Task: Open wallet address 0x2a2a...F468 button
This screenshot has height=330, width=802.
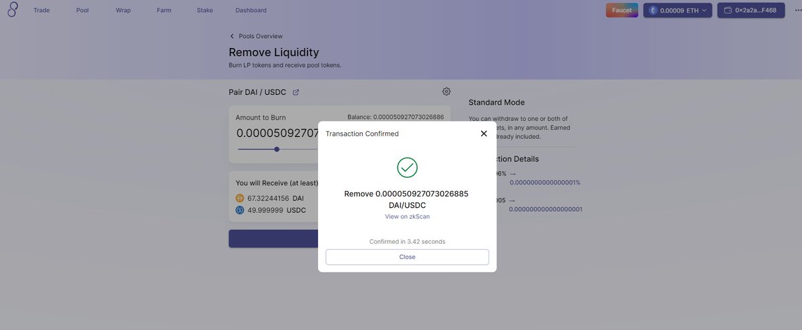Action: tap(751, 10)
